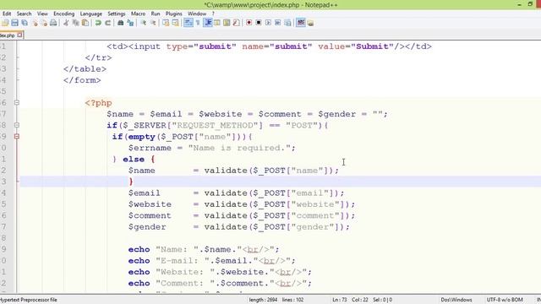Toggle Show All Characters (pilcrow) button

coord(198,23)
